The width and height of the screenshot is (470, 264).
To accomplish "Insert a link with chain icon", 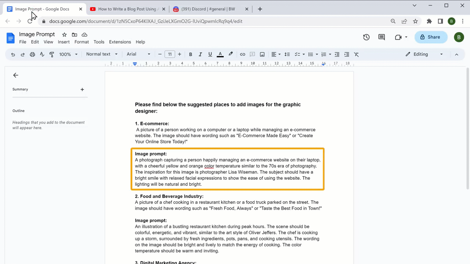I will [242, 54].
